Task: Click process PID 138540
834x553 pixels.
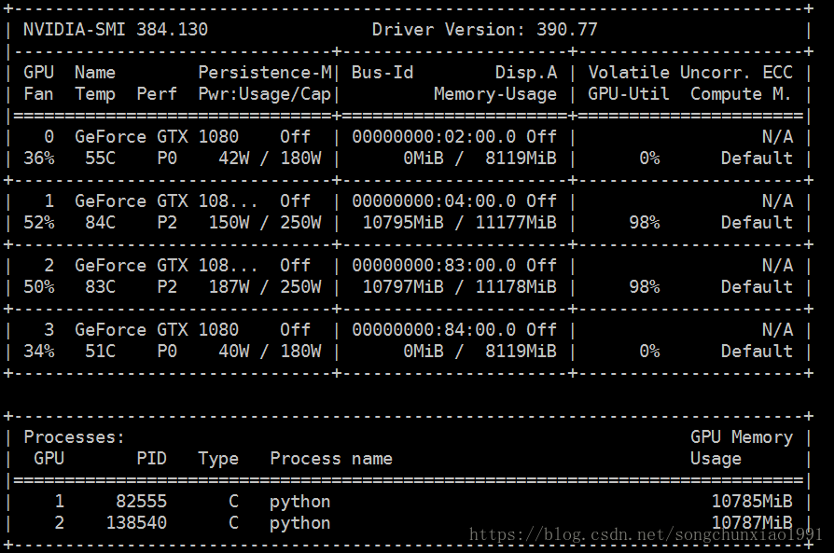Action: (x=136, y=522)
